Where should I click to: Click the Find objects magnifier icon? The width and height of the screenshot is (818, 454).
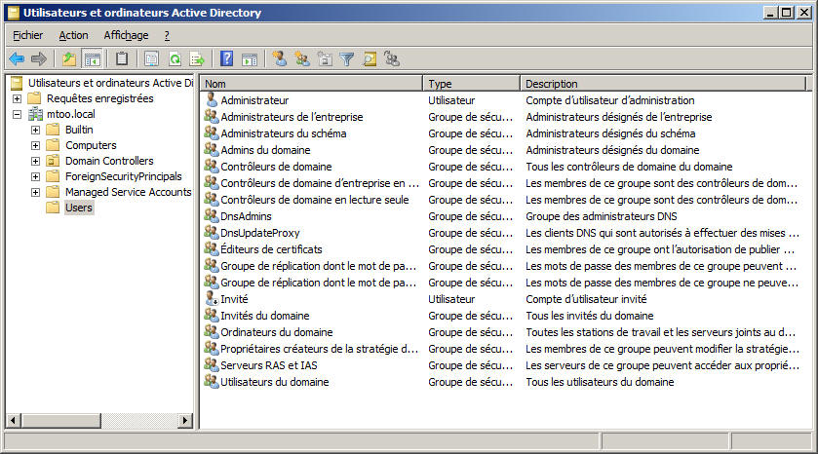(370, 59)
